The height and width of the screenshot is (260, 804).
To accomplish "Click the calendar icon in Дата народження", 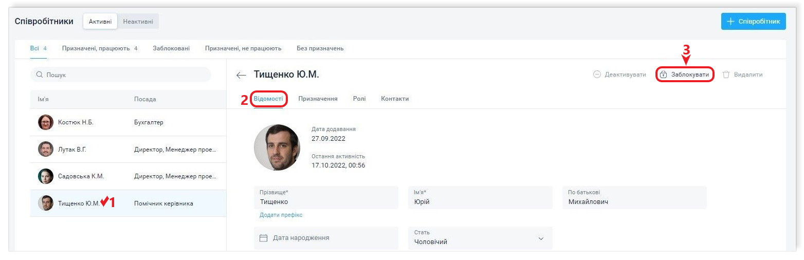I will 264,238.
